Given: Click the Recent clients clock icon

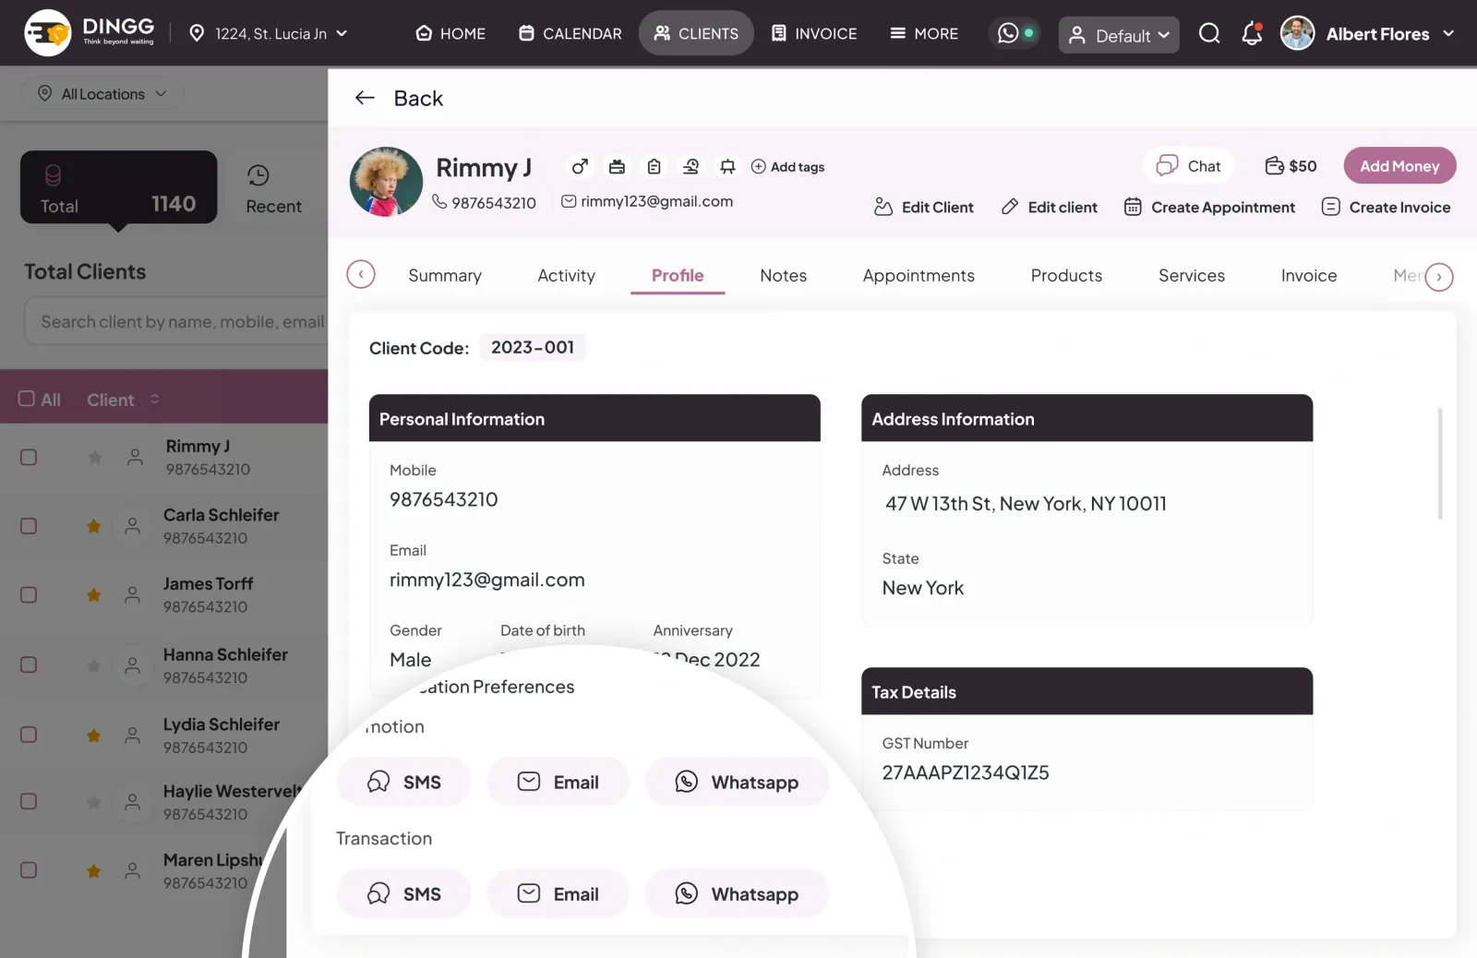Looking at the screenshot, I should [x=258, y=175].
